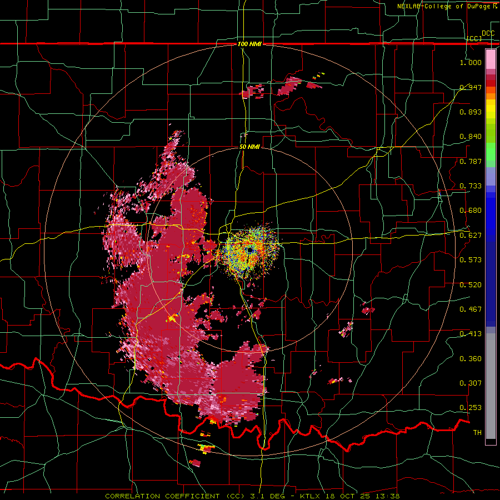Click the 0.307 scale value

[x=471, y=383]
